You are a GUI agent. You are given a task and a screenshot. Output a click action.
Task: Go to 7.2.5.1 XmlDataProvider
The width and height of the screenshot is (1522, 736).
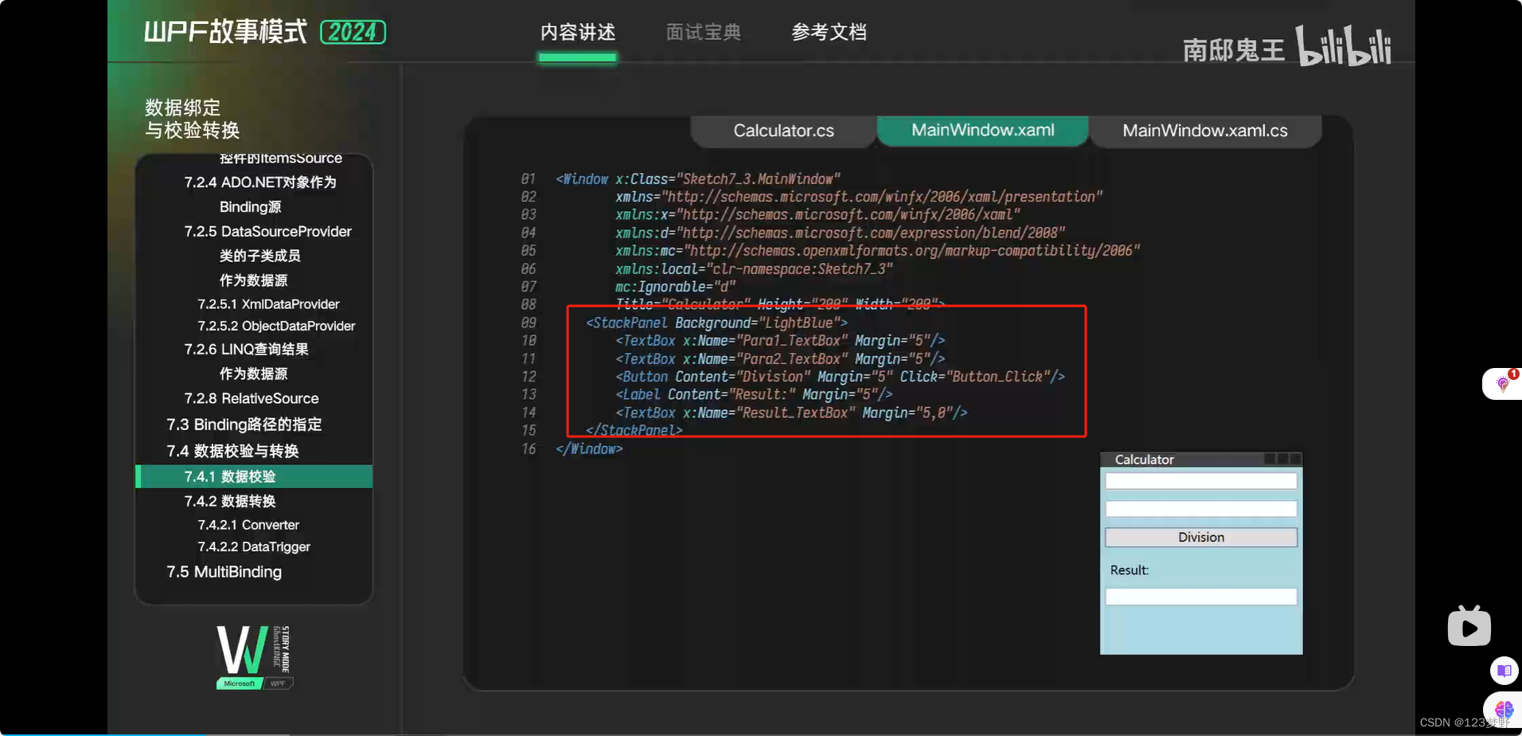coord(268,304)
